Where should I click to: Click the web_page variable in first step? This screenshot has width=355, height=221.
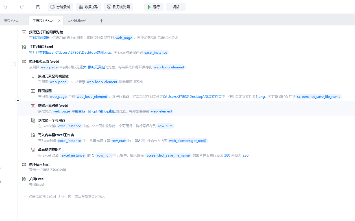point(124,38)
